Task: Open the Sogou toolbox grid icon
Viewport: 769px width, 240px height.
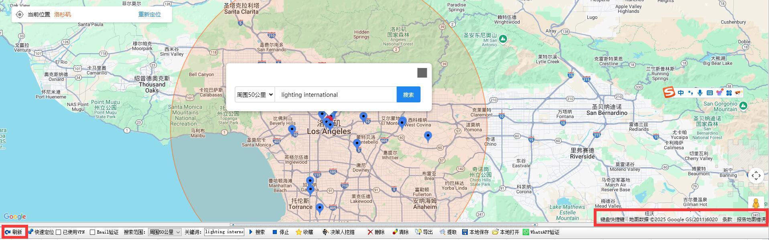Action: pyautogui.click(x=729, y=93)
